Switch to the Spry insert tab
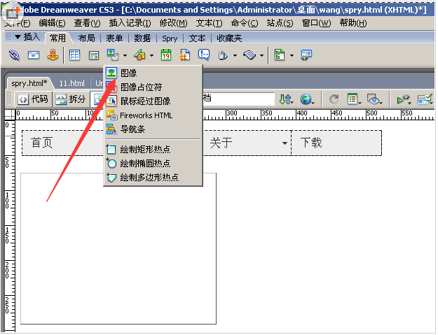Screen dimensions: 438x335 click(x=170, y=38)
